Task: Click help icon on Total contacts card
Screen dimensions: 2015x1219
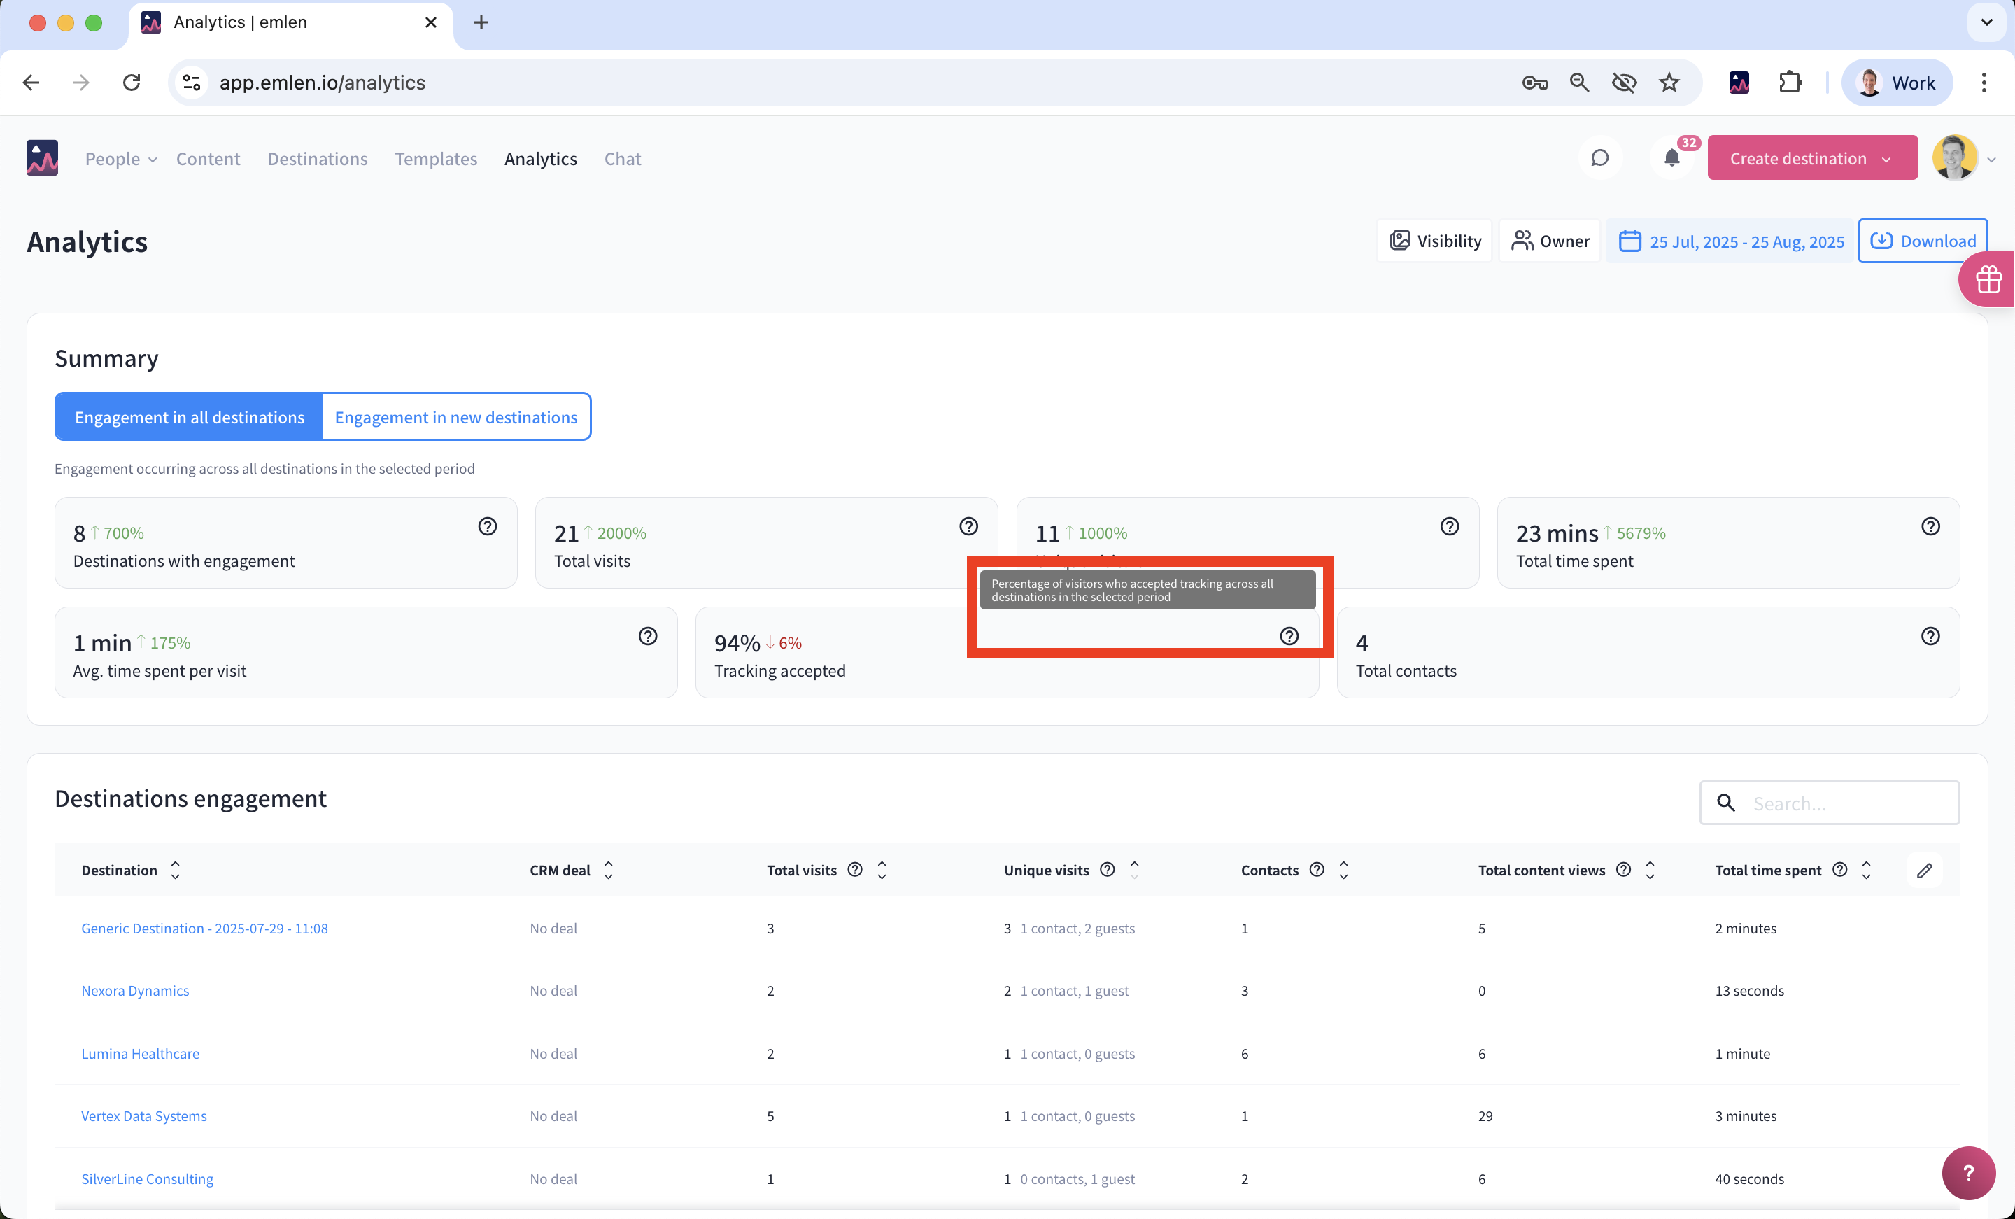Action: click(x=1930, y=635)
